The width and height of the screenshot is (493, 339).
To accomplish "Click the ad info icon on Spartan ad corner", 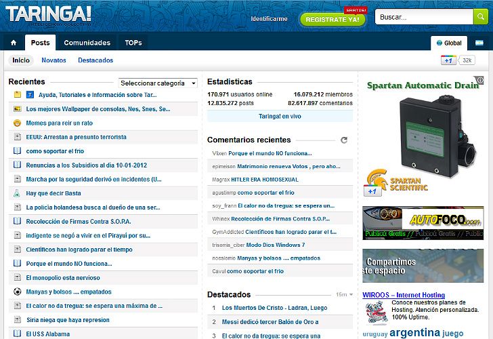I will pos(479,80).
